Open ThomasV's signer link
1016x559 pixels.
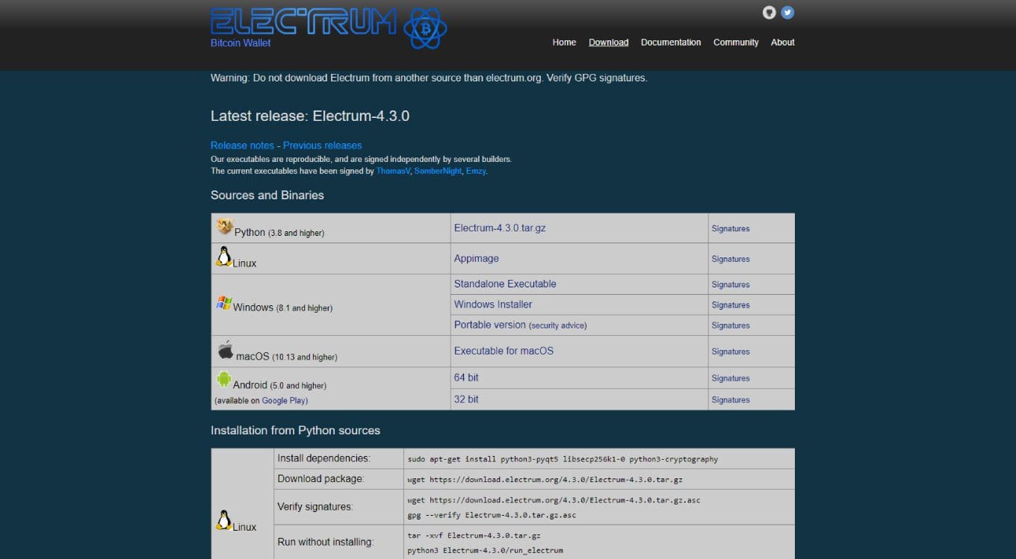pyautogui.click(x=393, y=171)
